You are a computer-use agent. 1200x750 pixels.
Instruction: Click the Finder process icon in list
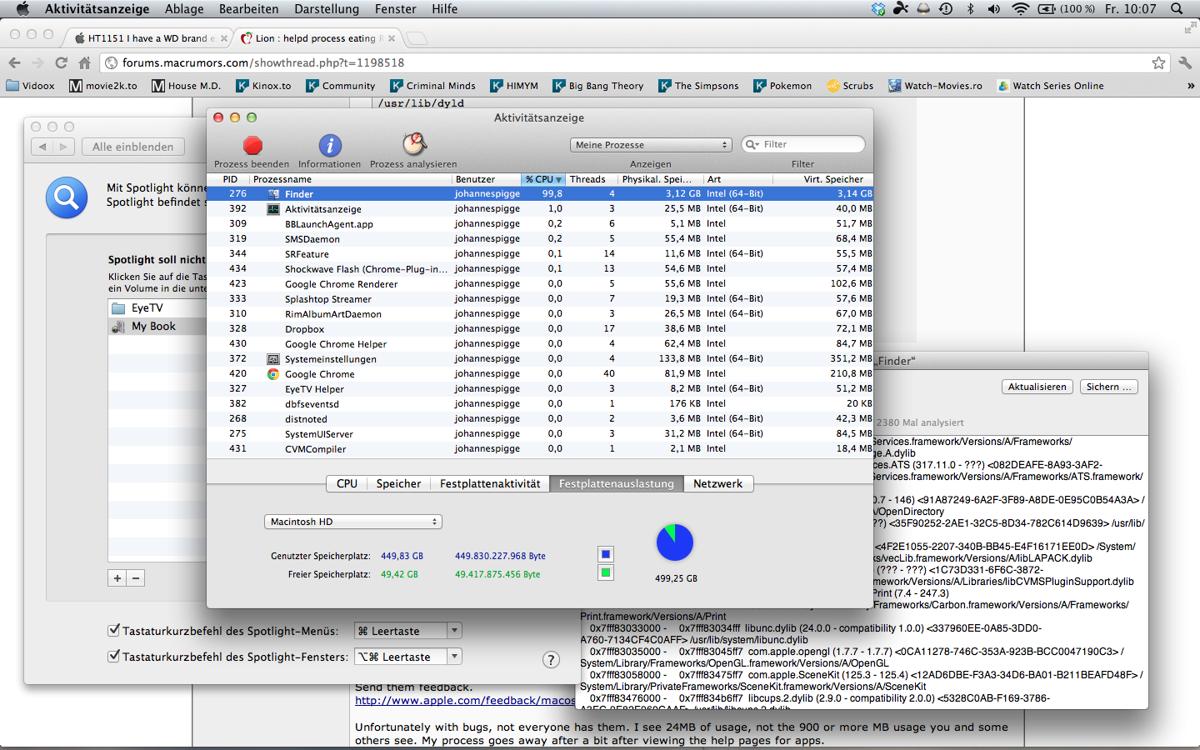point(273,193)
